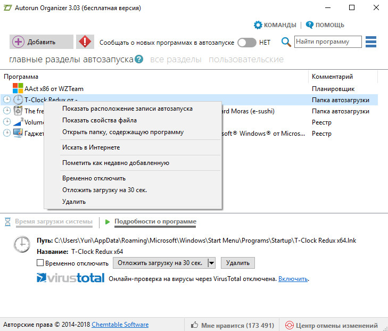Click the Volume row's blue icon
The image size is (388, 331).
pos(18,122)
